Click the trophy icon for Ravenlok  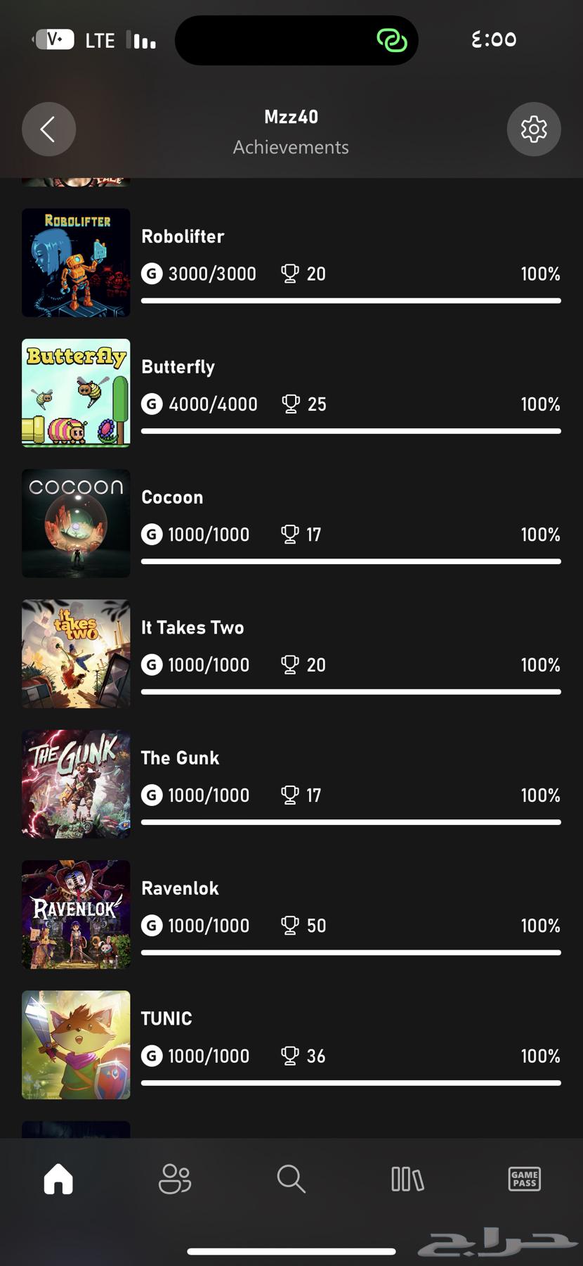(x=290, y=926)
